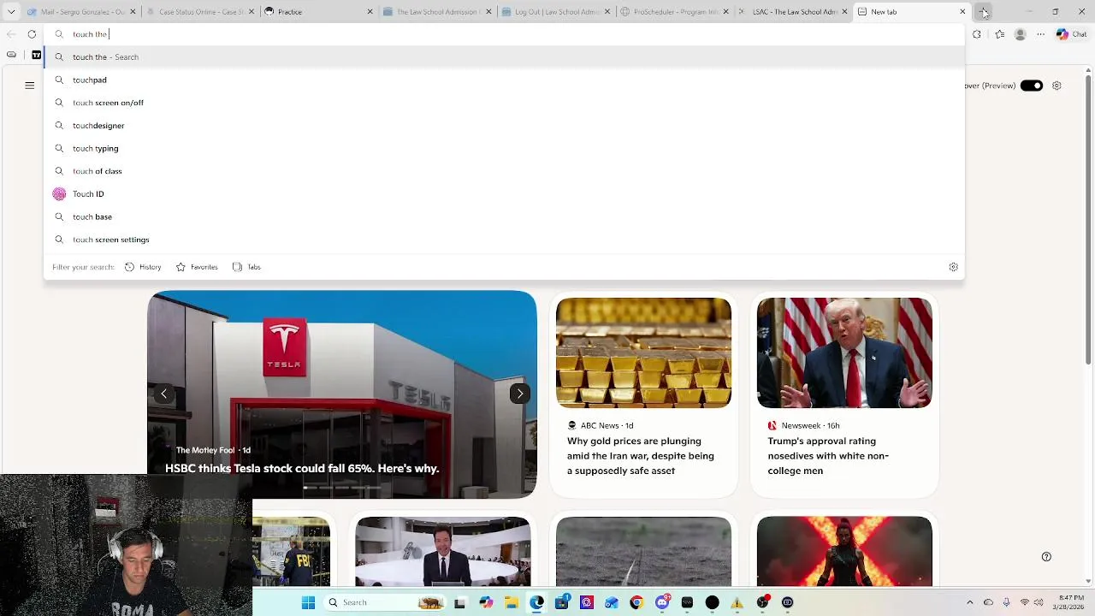This screenshot has width=1095, height=616.
Task: Open the browser profile avatar
Action: 1020,34
